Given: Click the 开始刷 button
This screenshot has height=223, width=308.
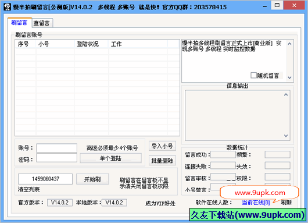Looking at the screenshot, I should pyautogui.click(x=92, y=179).
